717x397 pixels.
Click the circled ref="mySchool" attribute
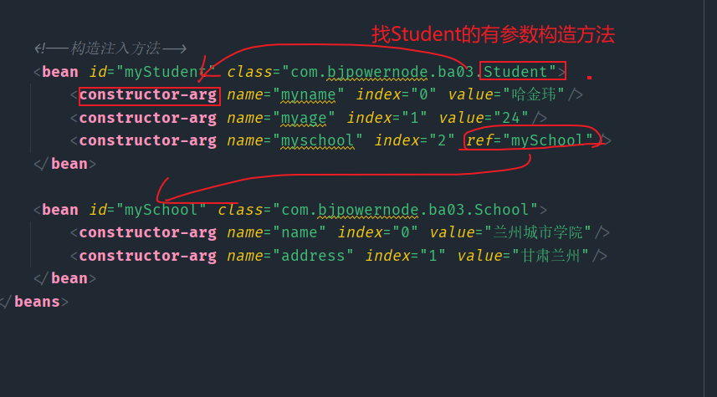click(529, 140)
